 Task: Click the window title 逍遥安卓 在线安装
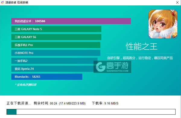coord(17,2)
